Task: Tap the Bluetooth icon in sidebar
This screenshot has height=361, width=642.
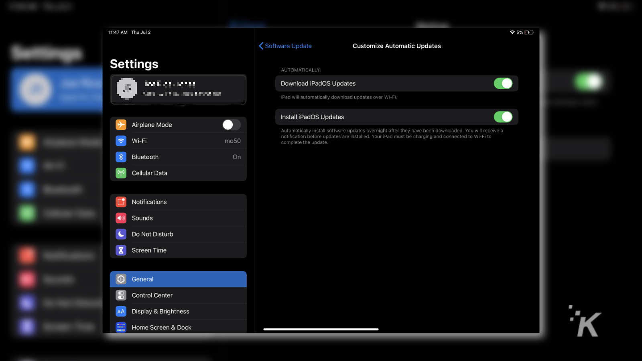Action: click(121, 157)
